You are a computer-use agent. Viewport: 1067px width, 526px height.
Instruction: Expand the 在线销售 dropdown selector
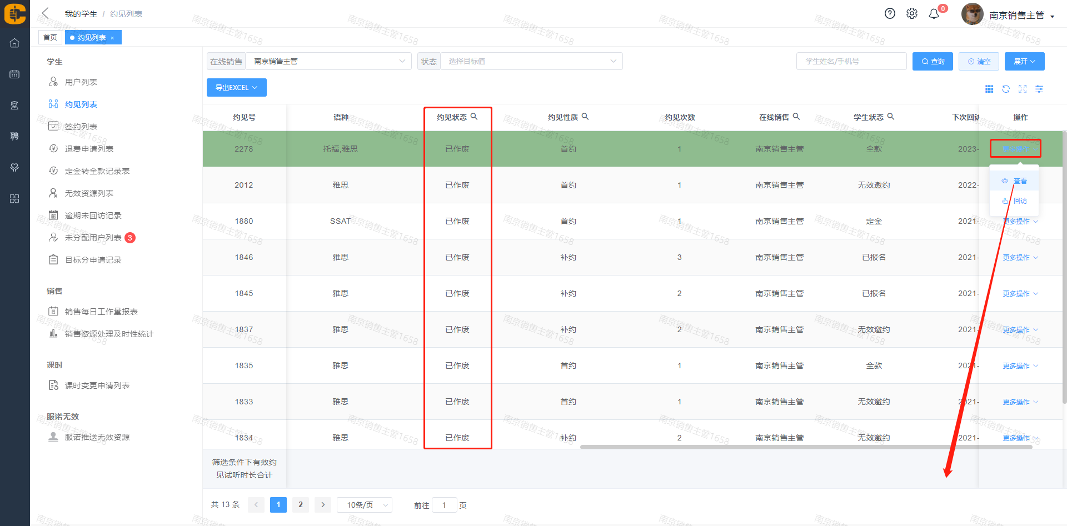328,61
